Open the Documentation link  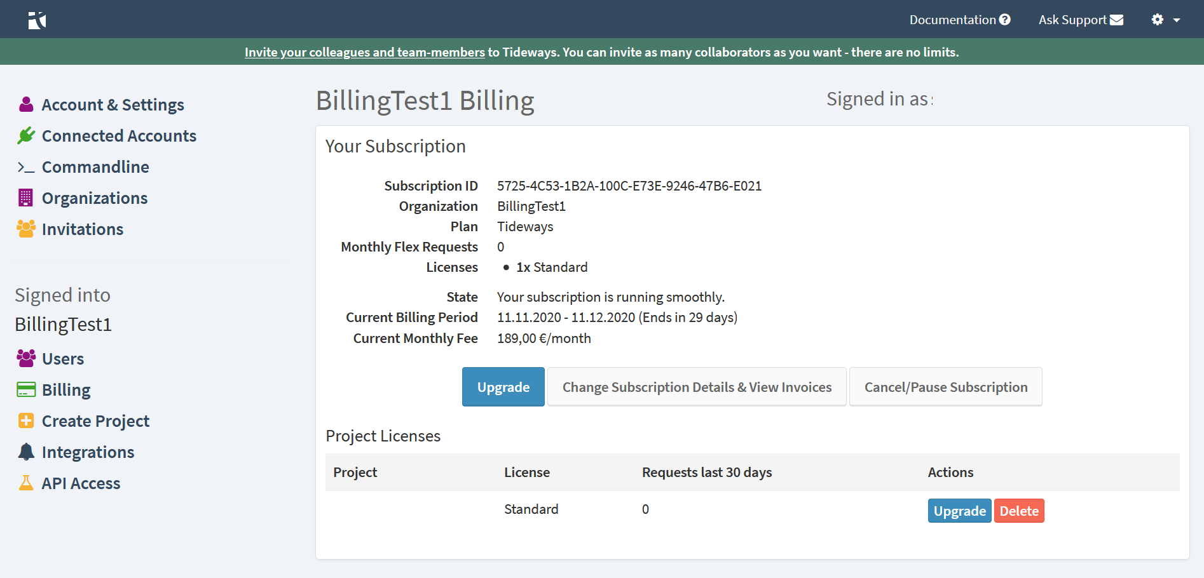[x=952, y=20]
